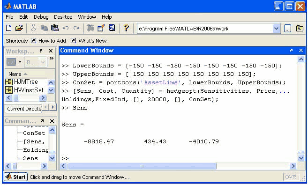Click the OVR status bar indicator
The width and height of the screenshot is (308, 185).
coord(290,177)
